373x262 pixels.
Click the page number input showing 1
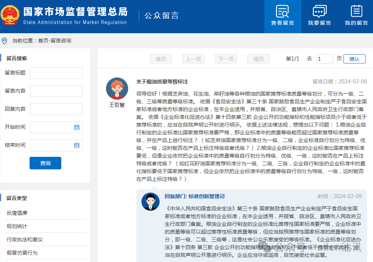[x=324, y=59]
